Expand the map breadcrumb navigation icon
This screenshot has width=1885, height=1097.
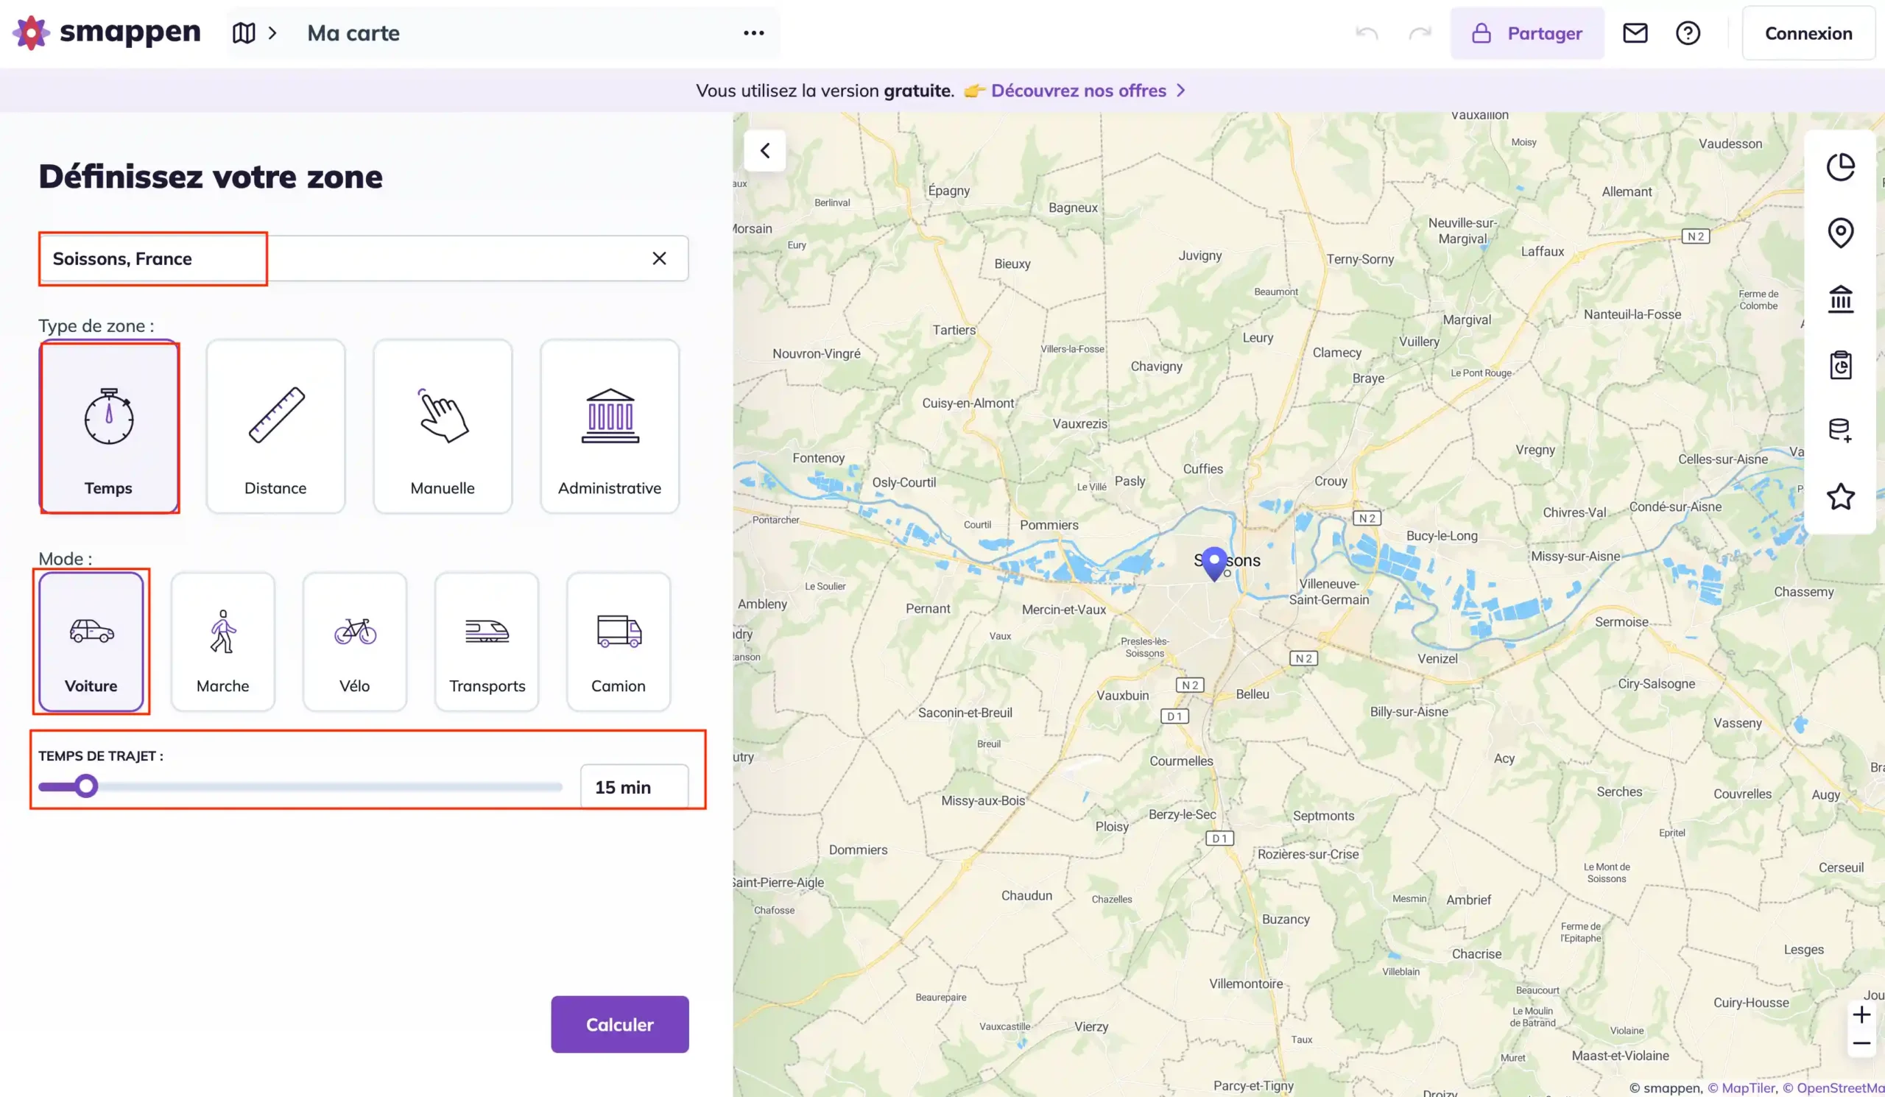(244, 33)
